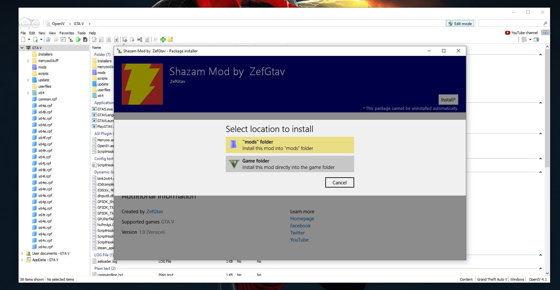Click the search magnifier icon
Viewport: 560px width, 290px height.
pos(545,23)
